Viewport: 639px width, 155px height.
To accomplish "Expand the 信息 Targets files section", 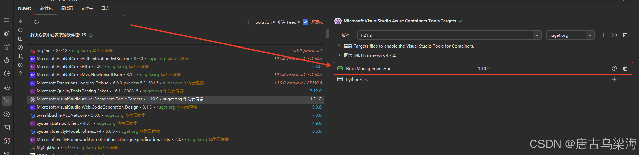I will point(339,46).
